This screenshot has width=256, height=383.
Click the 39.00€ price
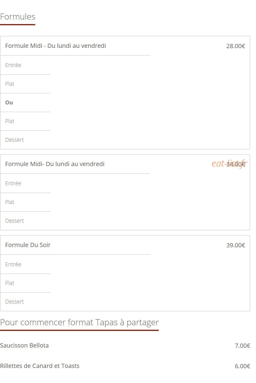pyautogui.click(x=236, y=245)
